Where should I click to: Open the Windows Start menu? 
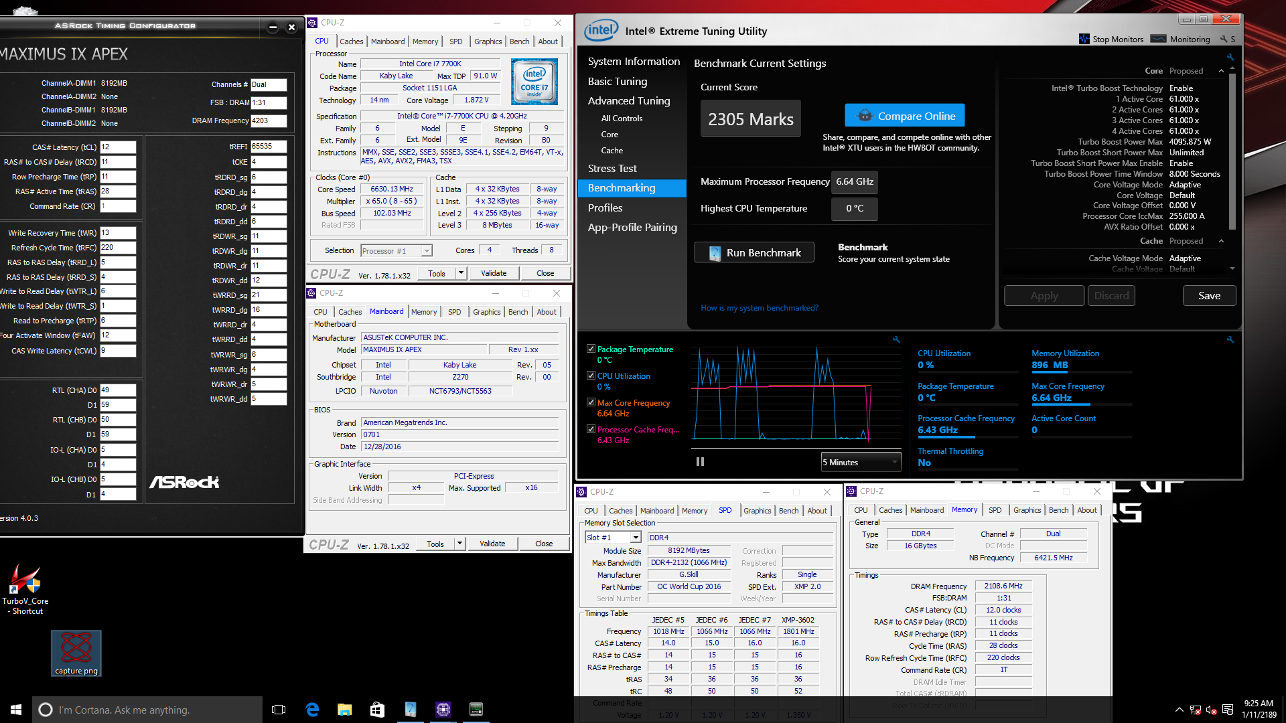pyautogui.click(x=16, y=710)
